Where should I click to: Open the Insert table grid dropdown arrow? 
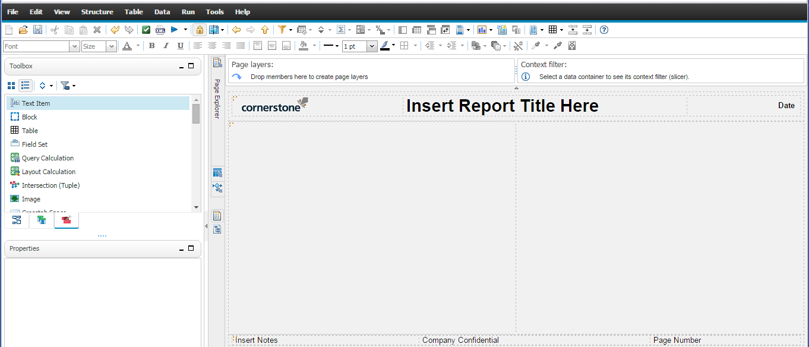(561, 30)
